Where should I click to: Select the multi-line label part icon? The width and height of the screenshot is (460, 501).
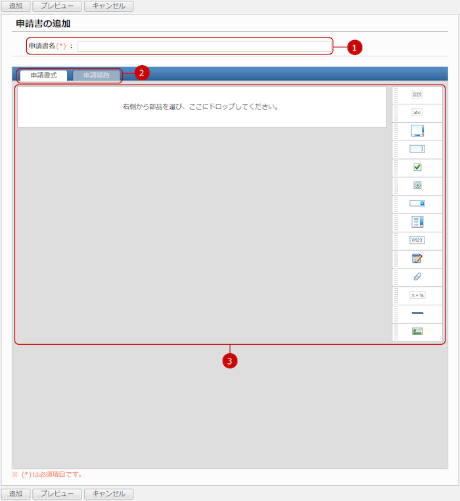(417, 95)
